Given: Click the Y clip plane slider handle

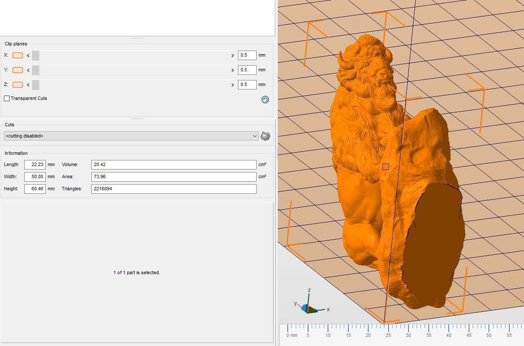Looking at the screenshot, I should point(35,70).
